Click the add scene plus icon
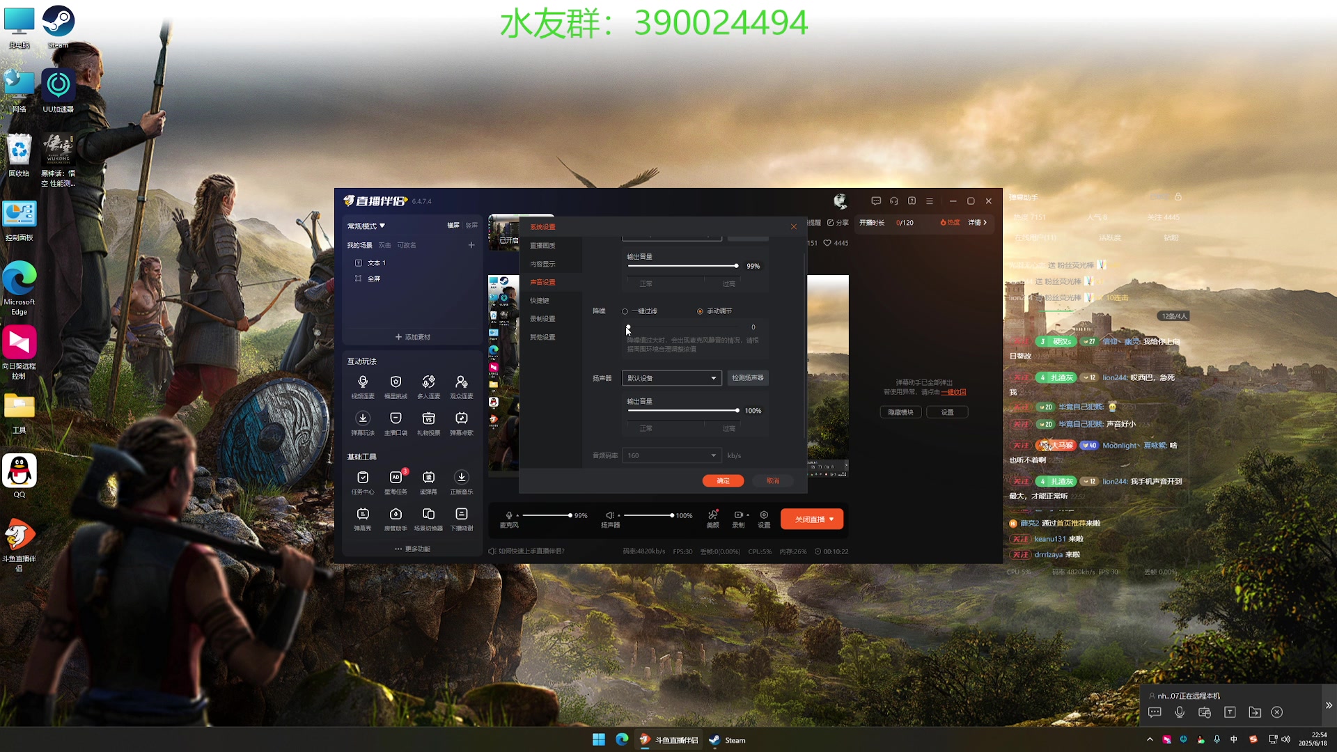 pos(471,245)
